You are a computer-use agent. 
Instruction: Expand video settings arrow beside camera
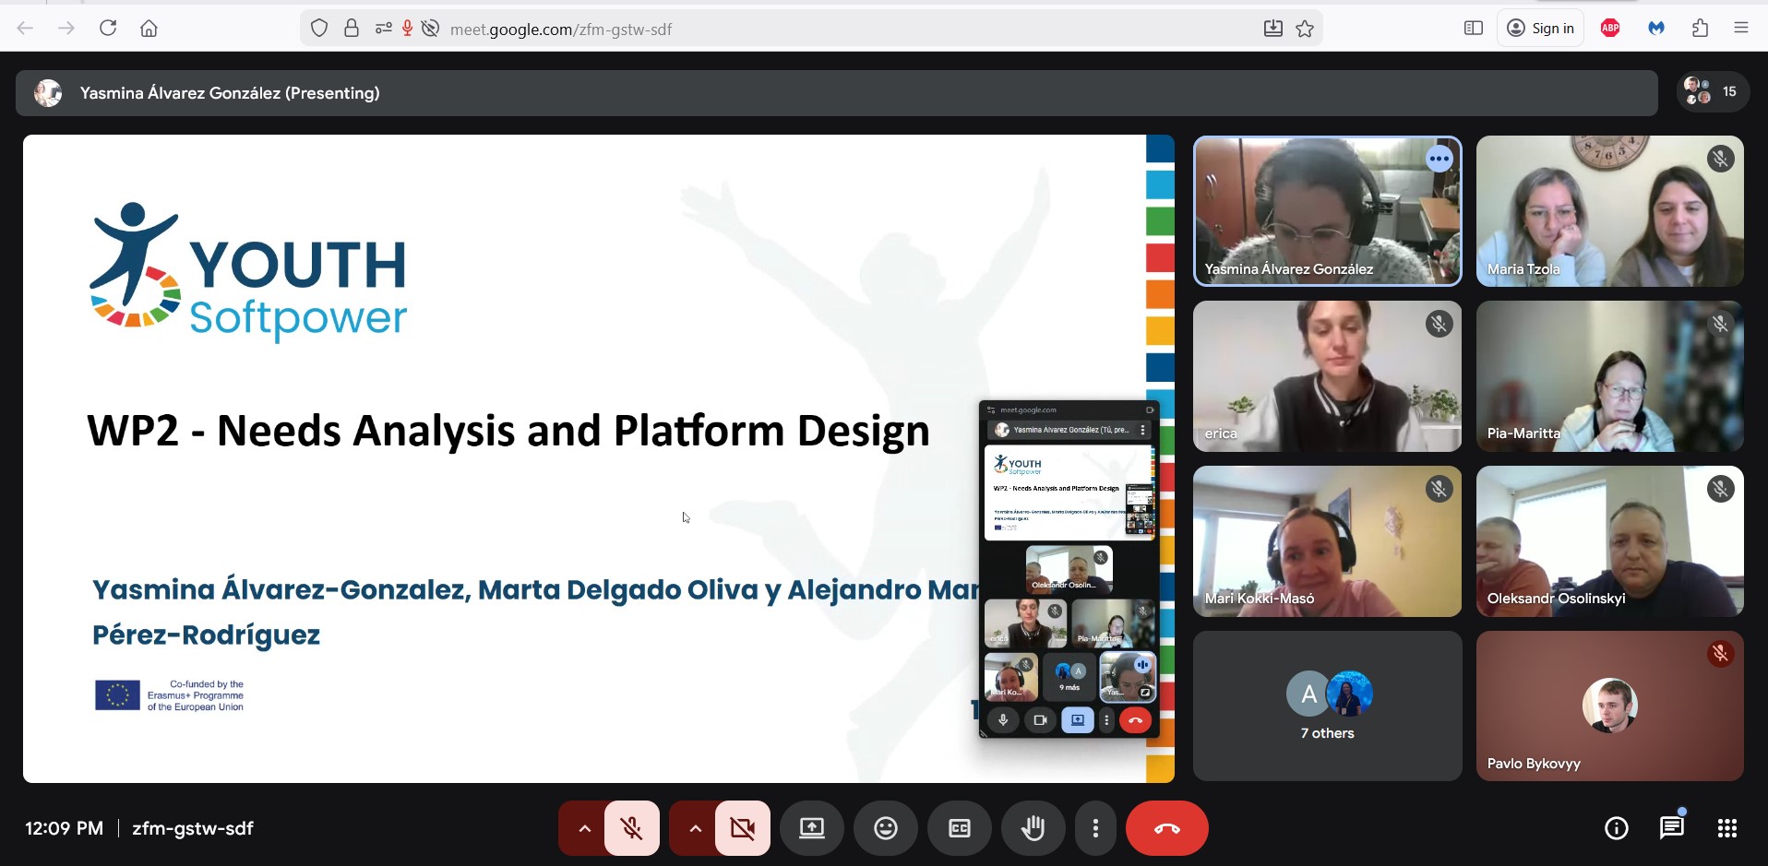pyautogui.click(x=694, y=828)
